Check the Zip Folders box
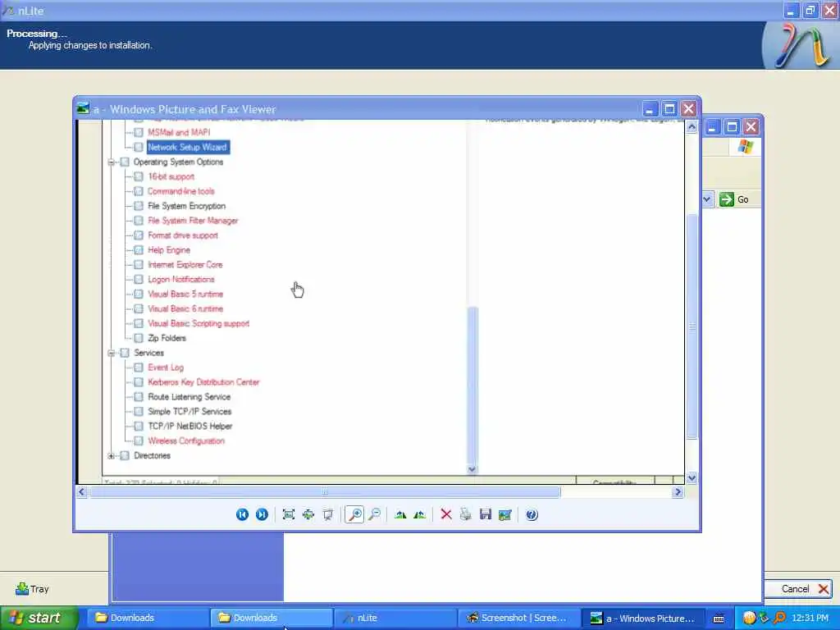The width and height of the screenshot is (840, 630). 138,338
